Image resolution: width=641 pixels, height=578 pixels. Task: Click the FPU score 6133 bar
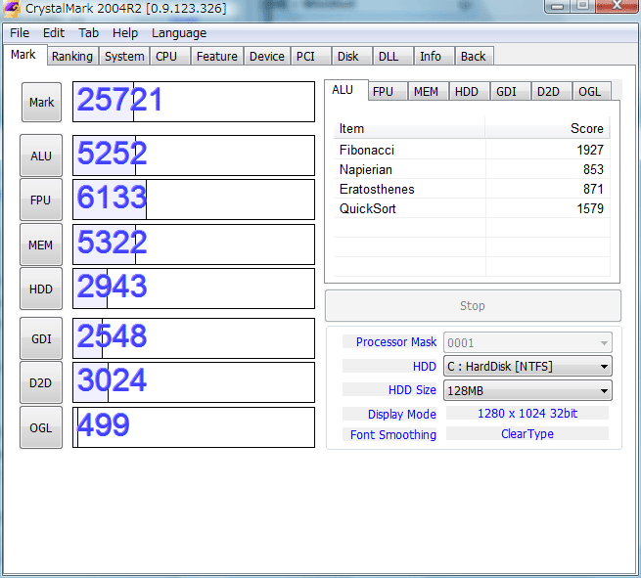pos(194,200)
